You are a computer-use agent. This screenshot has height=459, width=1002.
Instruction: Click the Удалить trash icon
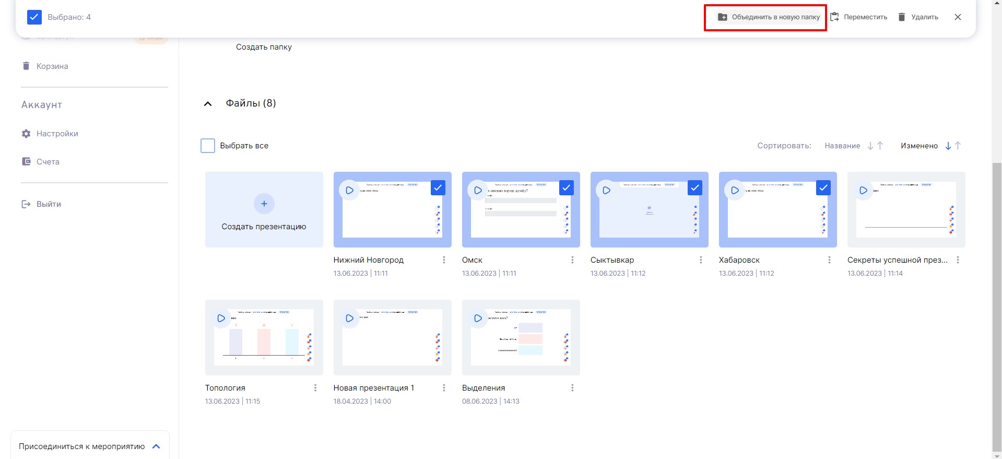[902, 17]
